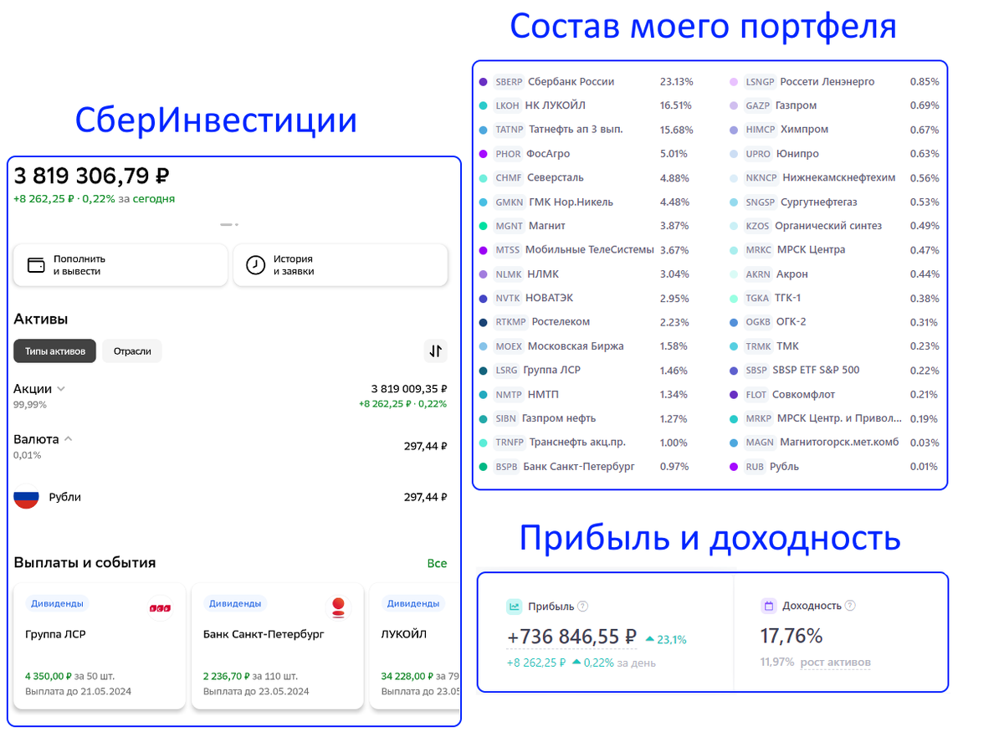Switch to the Отрасли tab
Screen dimensions: 1004x737
point(132,351)
